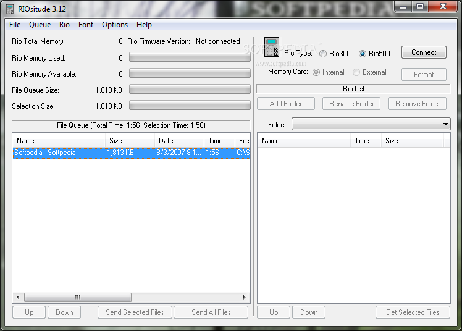
Task: Click the Remove Folder button
Action: 417,104
